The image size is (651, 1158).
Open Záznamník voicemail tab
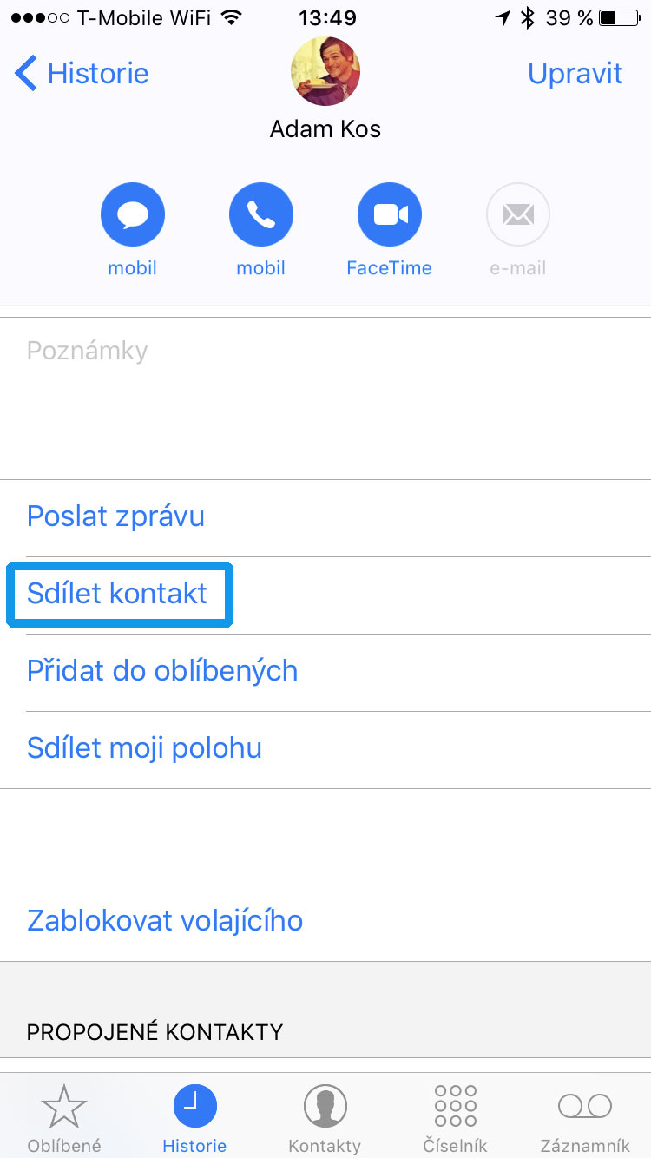click(585, 1118)
